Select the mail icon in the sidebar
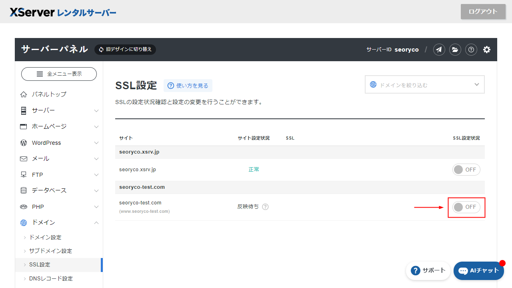This screenshot has height=288, width=512. pyautogui.click(x=23, y=158)
